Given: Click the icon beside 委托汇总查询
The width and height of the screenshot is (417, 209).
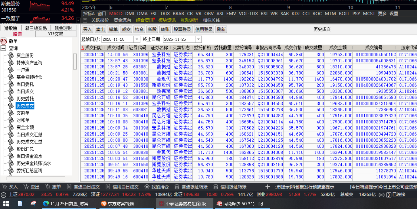Looking at the screenshot, I should (x=11, y=170).
